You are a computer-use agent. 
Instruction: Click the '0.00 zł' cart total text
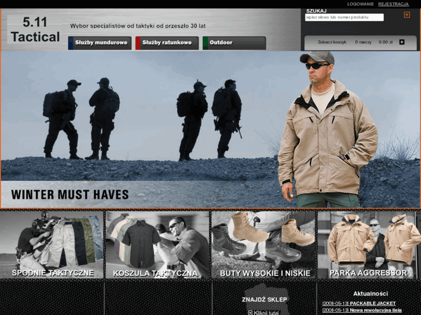pyautogui.click(x=386, y=42)
